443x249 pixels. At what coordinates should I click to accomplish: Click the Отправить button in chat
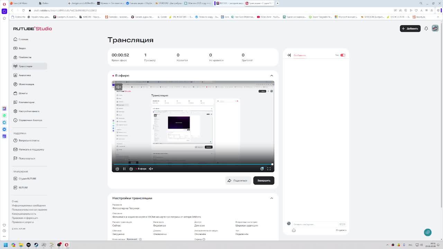tap(341, 230)
